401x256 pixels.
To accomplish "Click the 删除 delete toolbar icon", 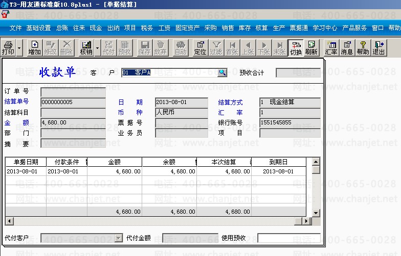I will (66, 48).
